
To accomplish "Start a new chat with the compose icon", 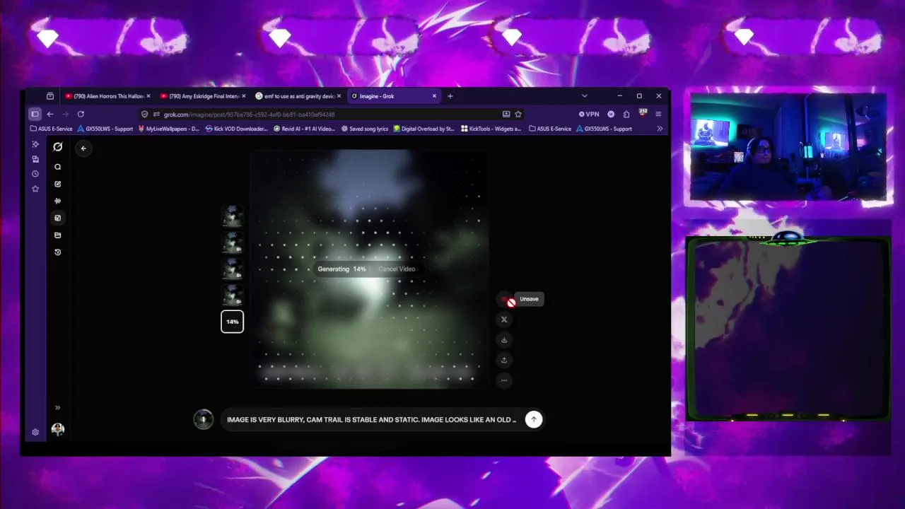I will [x=58, y=184].
